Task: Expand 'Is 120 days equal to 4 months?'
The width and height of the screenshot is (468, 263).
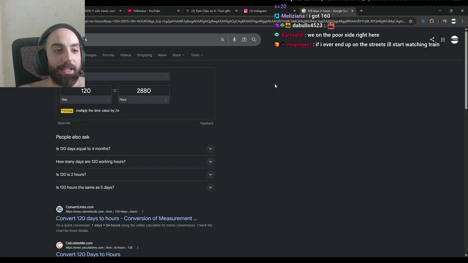Action: click(x=135, y=149)
